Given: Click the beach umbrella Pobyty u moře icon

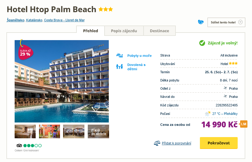Looking at the screenshot, I should tap(119, 56).
